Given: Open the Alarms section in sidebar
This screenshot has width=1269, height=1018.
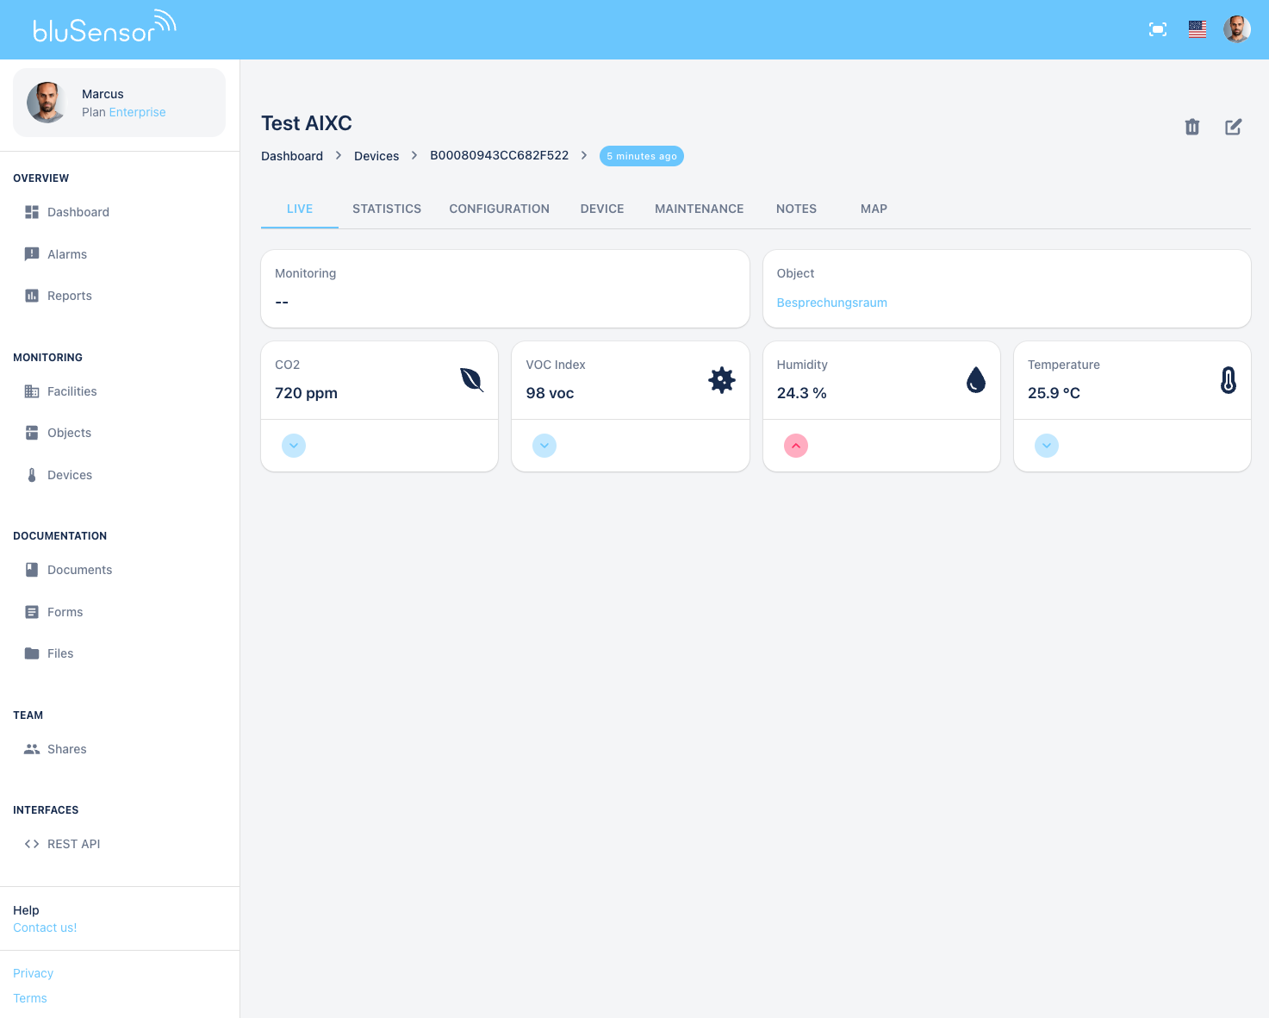Looking at the screenshot, I should (x=66, y=253).
